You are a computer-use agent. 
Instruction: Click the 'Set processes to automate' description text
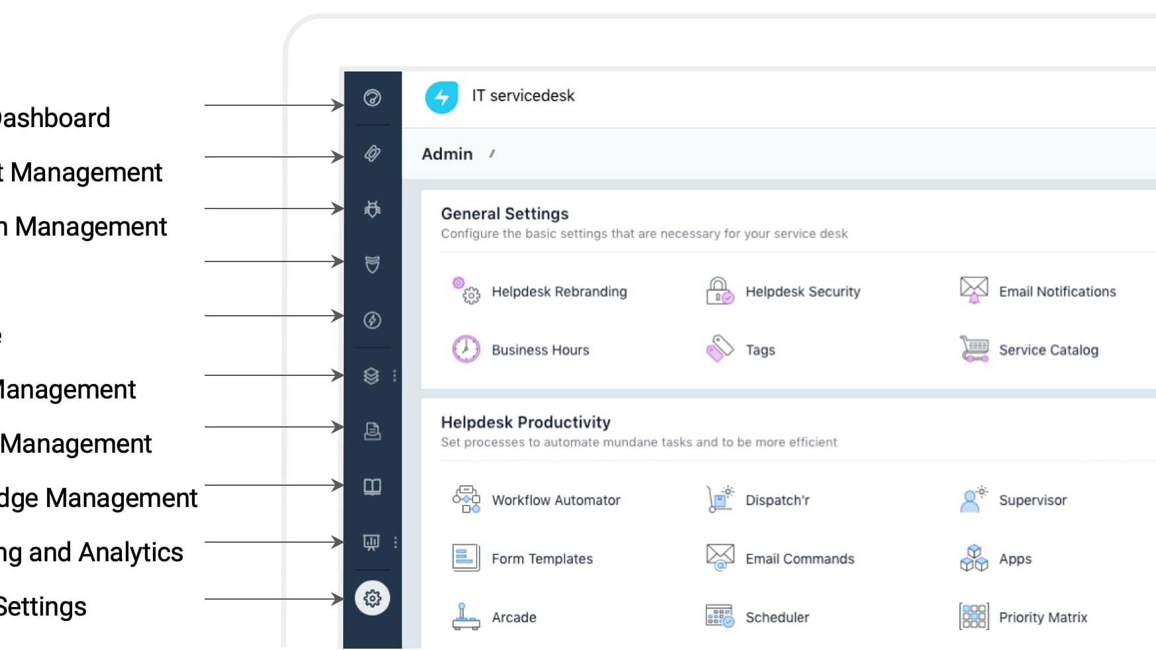(x=639, y=442)
